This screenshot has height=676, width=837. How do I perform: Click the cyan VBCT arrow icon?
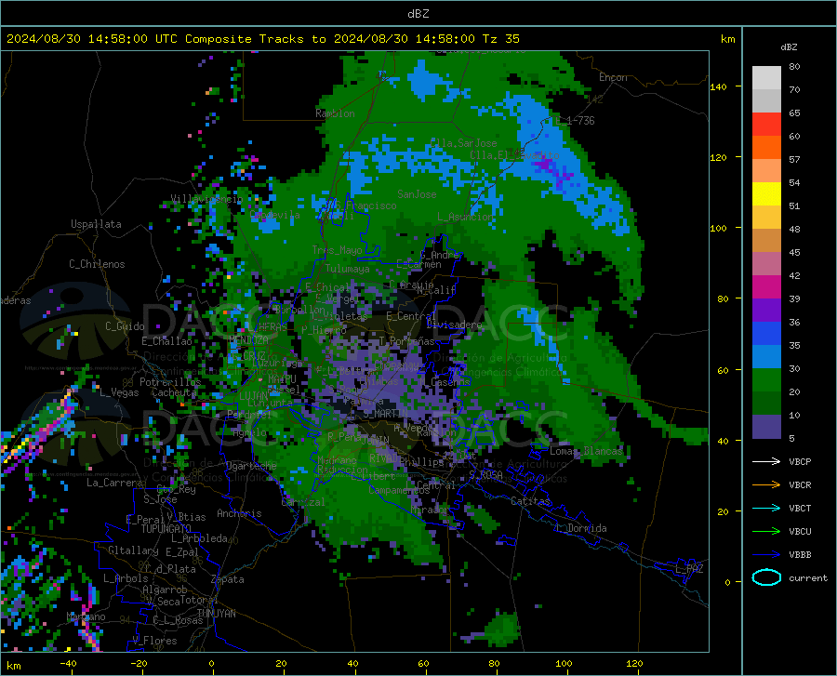(766, 508)
